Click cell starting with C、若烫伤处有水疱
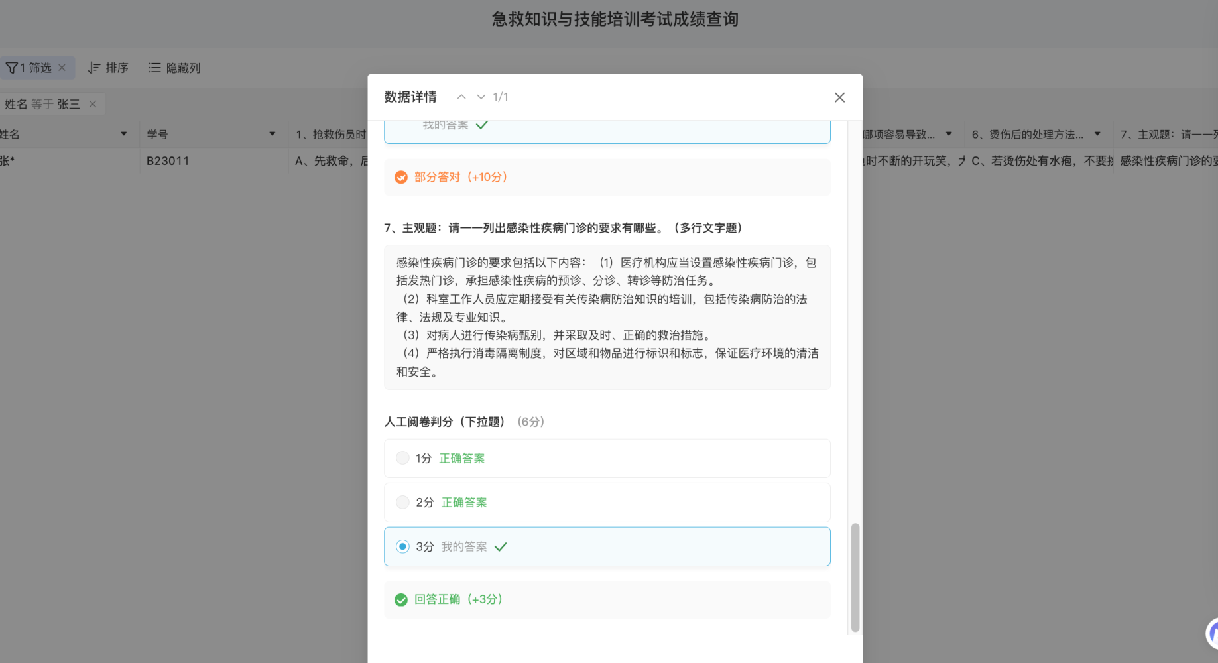This screenshot has width=1218, height=663. pos(1039,160)
